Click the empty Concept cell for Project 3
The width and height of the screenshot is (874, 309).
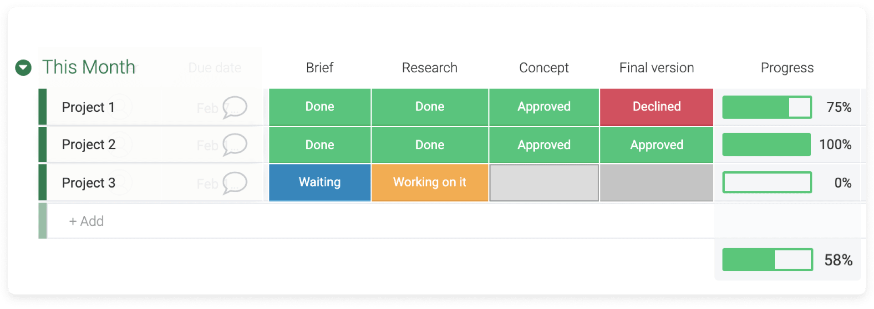click(x=544, y=182)
